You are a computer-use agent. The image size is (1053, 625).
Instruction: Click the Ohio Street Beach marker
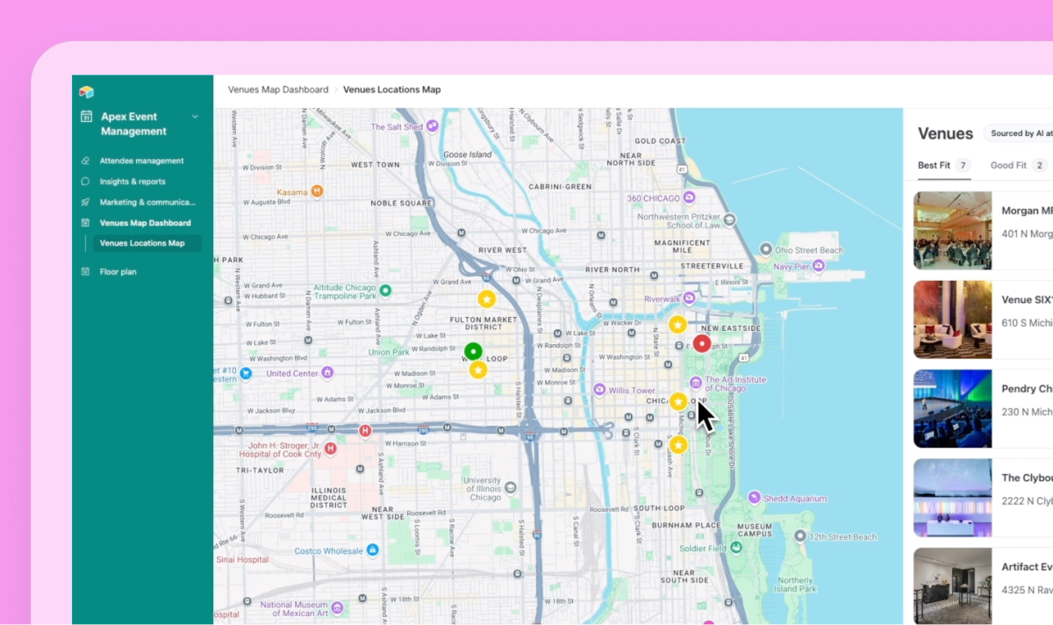pyautogui.click(x=765, y=249)
